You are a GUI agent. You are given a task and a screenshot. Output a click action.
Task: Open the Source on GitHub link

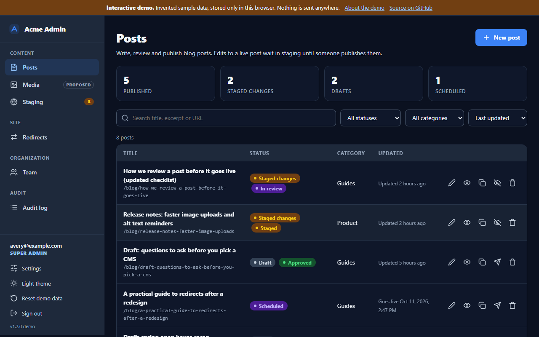click(411, 8)
